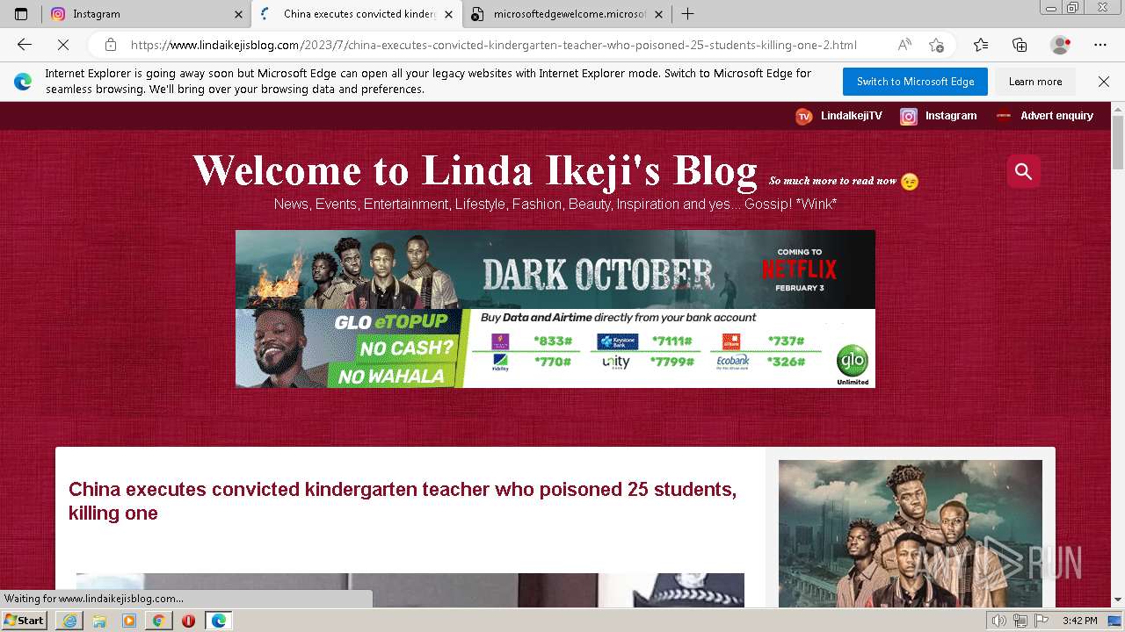This screenshot has height=632, width=1125.
Task: Dismiss the Internet Explorer info bar
Action: 1104,82
